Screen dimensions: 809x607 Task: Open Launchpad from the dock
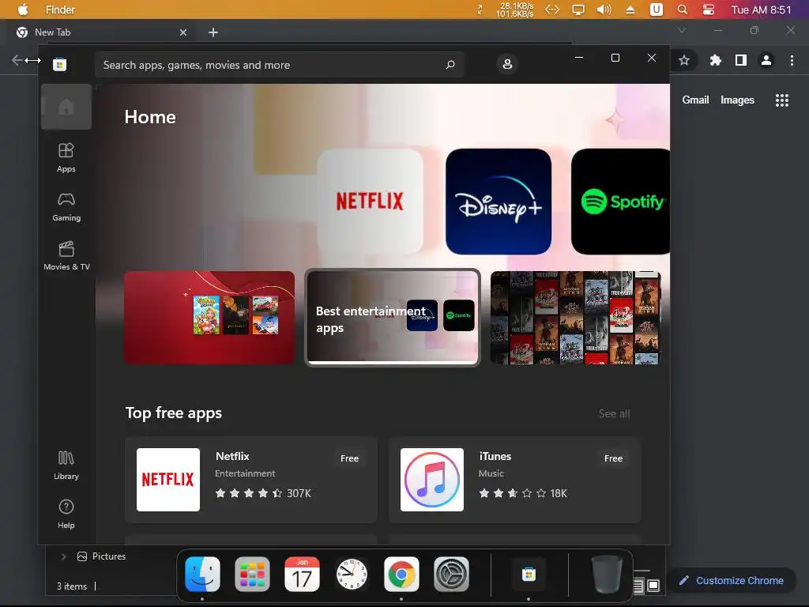[252, 574]
